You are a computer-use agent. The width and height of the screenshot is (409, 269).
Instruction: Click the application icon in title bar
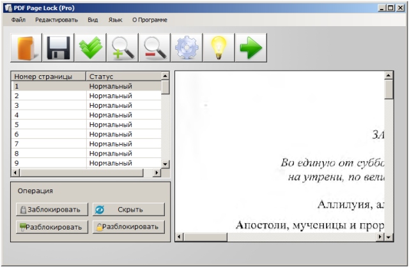click(x=8, y=8)
